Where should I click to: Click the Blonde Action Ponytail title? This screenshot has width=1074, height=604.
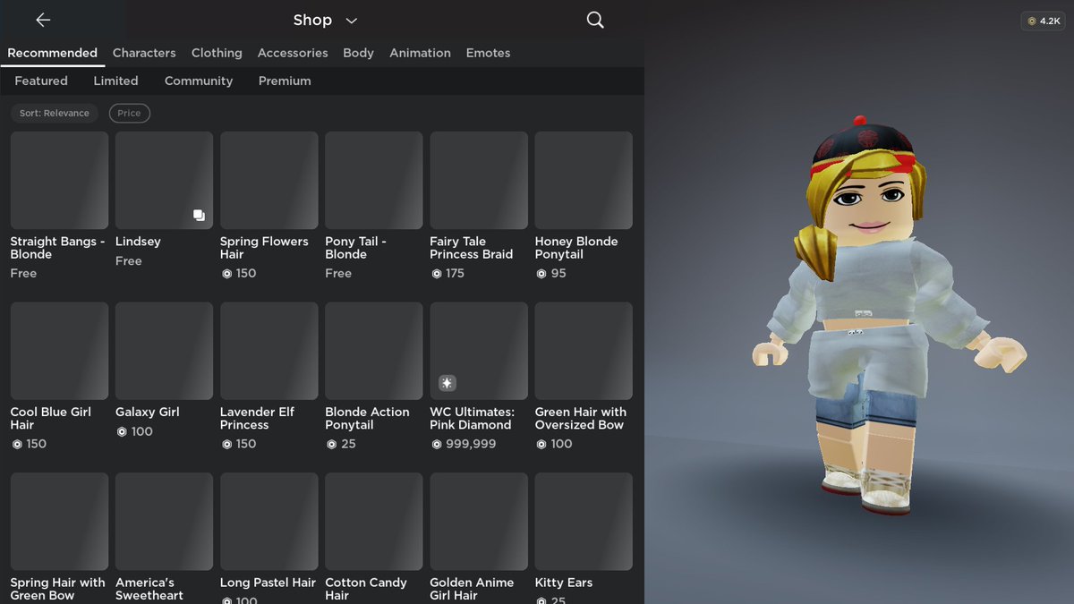(x=367, y=418)
